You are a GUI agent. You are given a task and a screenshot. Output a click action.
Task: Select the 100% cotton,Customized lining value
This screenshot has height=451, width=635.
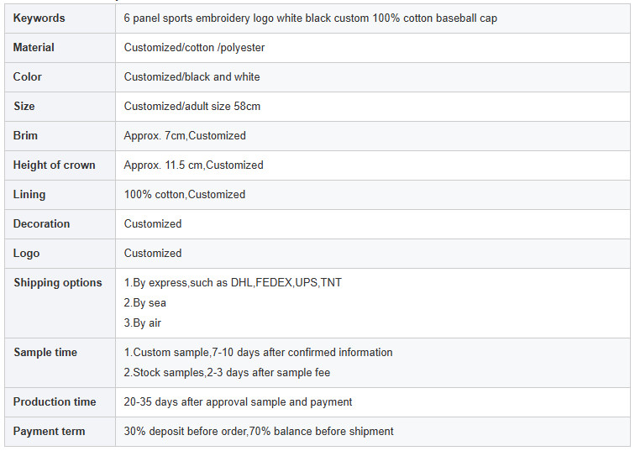185,195
